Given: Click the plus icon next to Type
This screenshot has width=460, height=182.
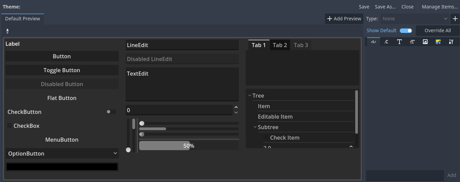Looking at the screenshot, I should tap(455, 19).
